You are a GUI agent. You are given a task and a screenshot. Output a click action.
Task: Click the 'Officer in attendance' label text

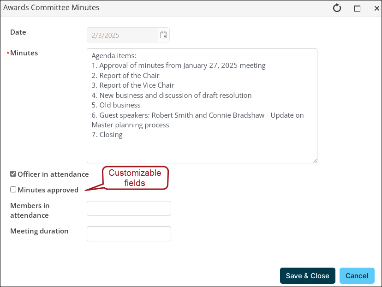coord(53,174)
